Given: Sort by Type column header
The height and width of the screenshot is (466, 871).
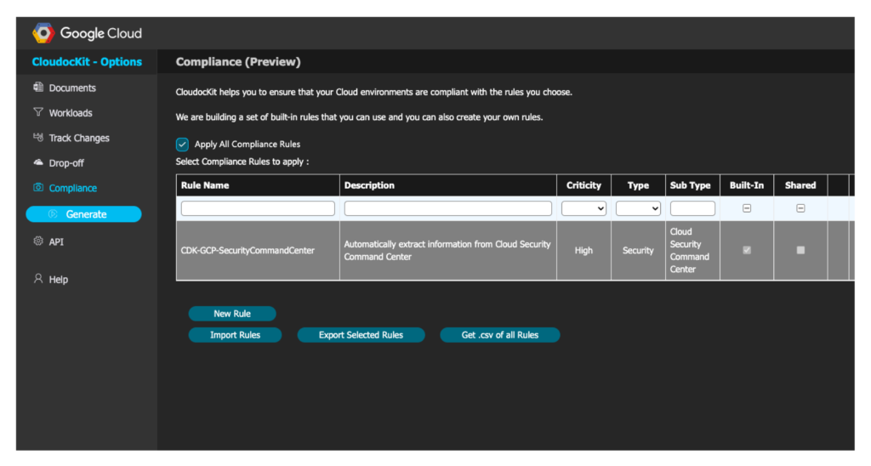Looking at the screenshot, I should pos(638,185).
